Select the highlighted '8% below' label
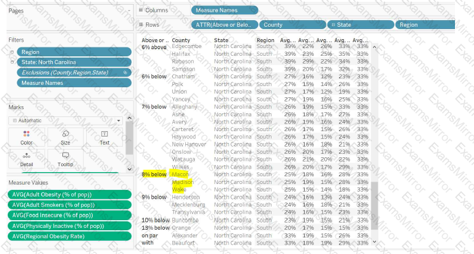 coord(154,174)
